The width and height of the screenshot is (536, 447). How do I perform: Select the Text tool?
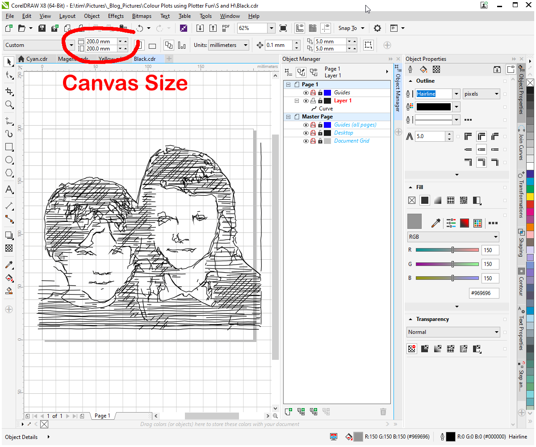coord(9,190)
